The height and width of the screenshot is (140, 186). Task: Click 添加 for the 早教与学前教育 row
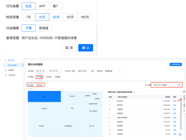[175, 118]
